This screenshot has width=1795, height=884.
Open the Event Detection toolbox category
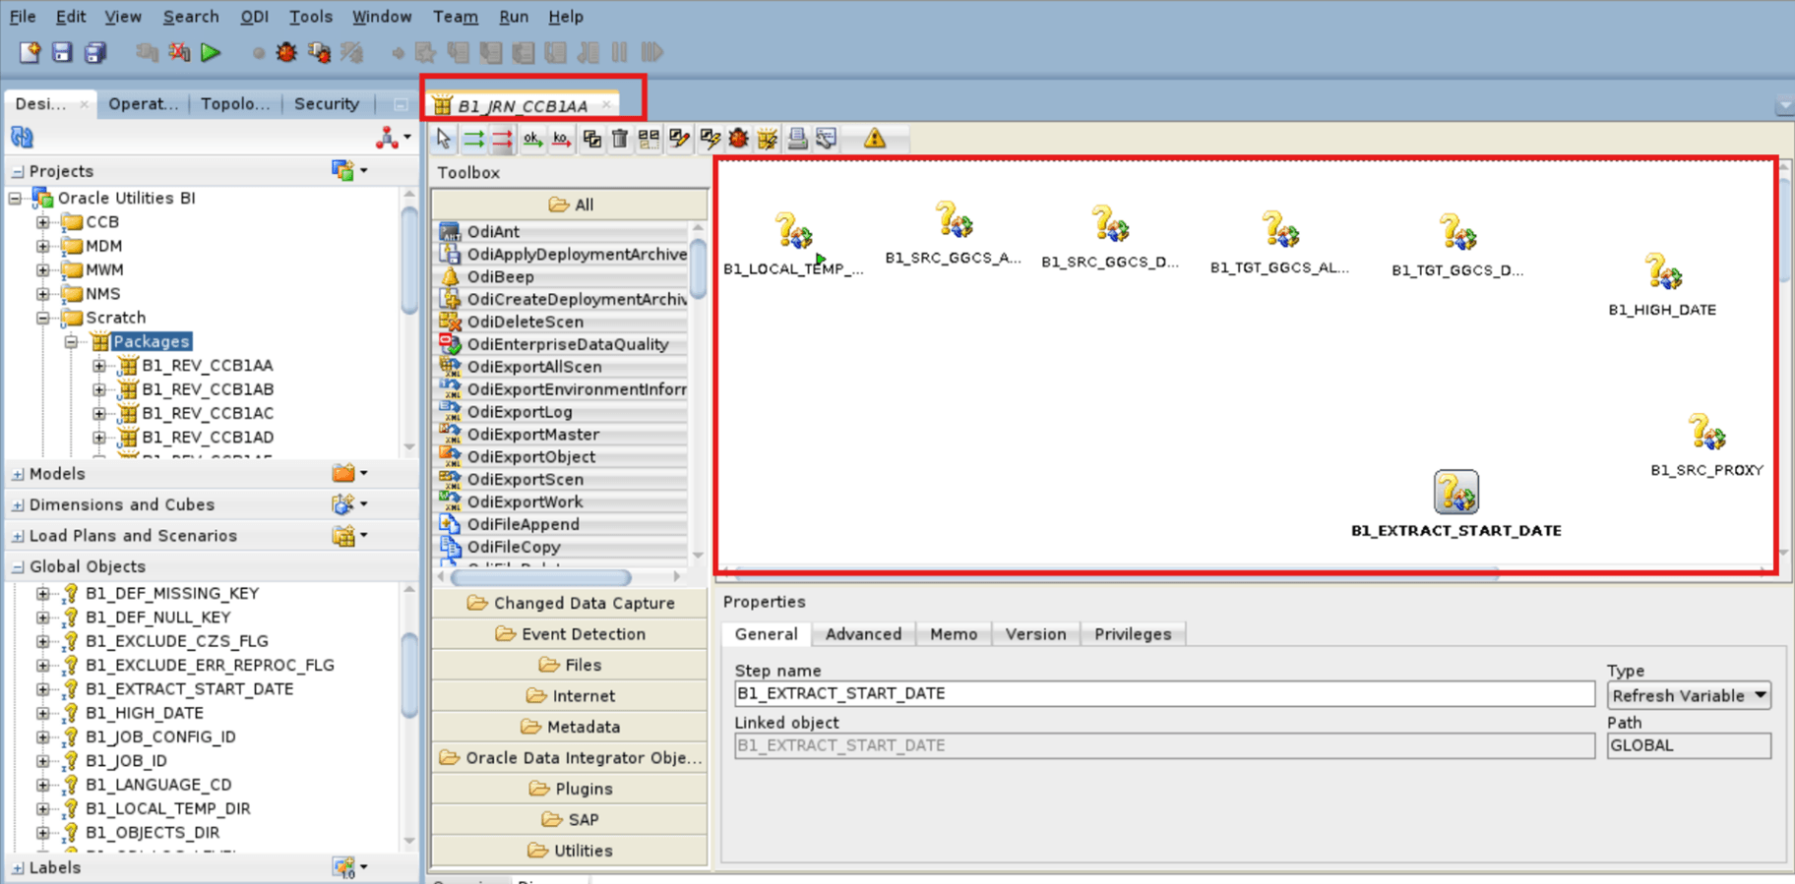pos(570,634)
